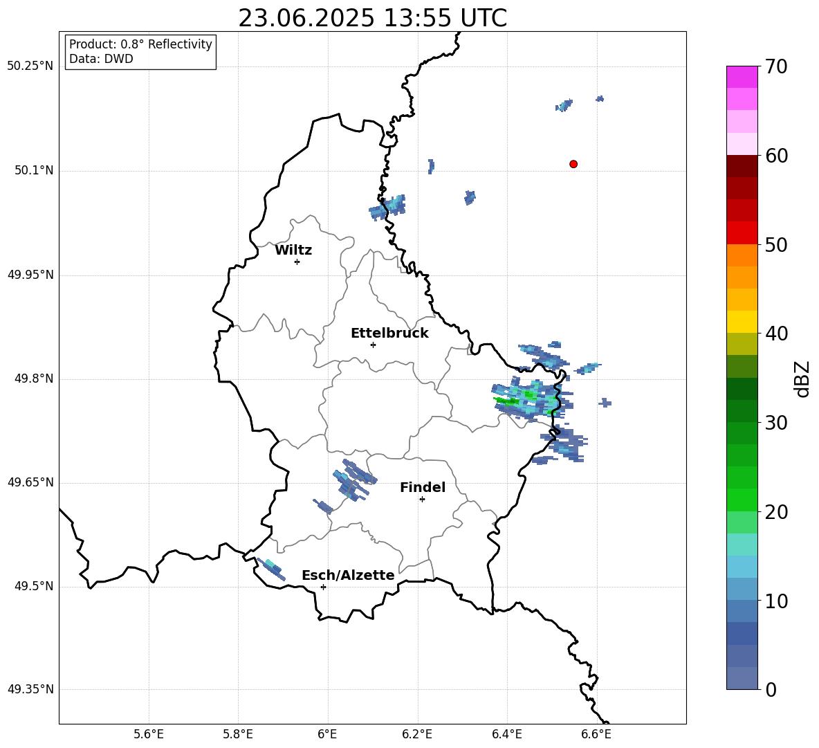Screen dimensions: 819x748
Task: Click the Wiltz station label
Action: (x=293, y=250)
